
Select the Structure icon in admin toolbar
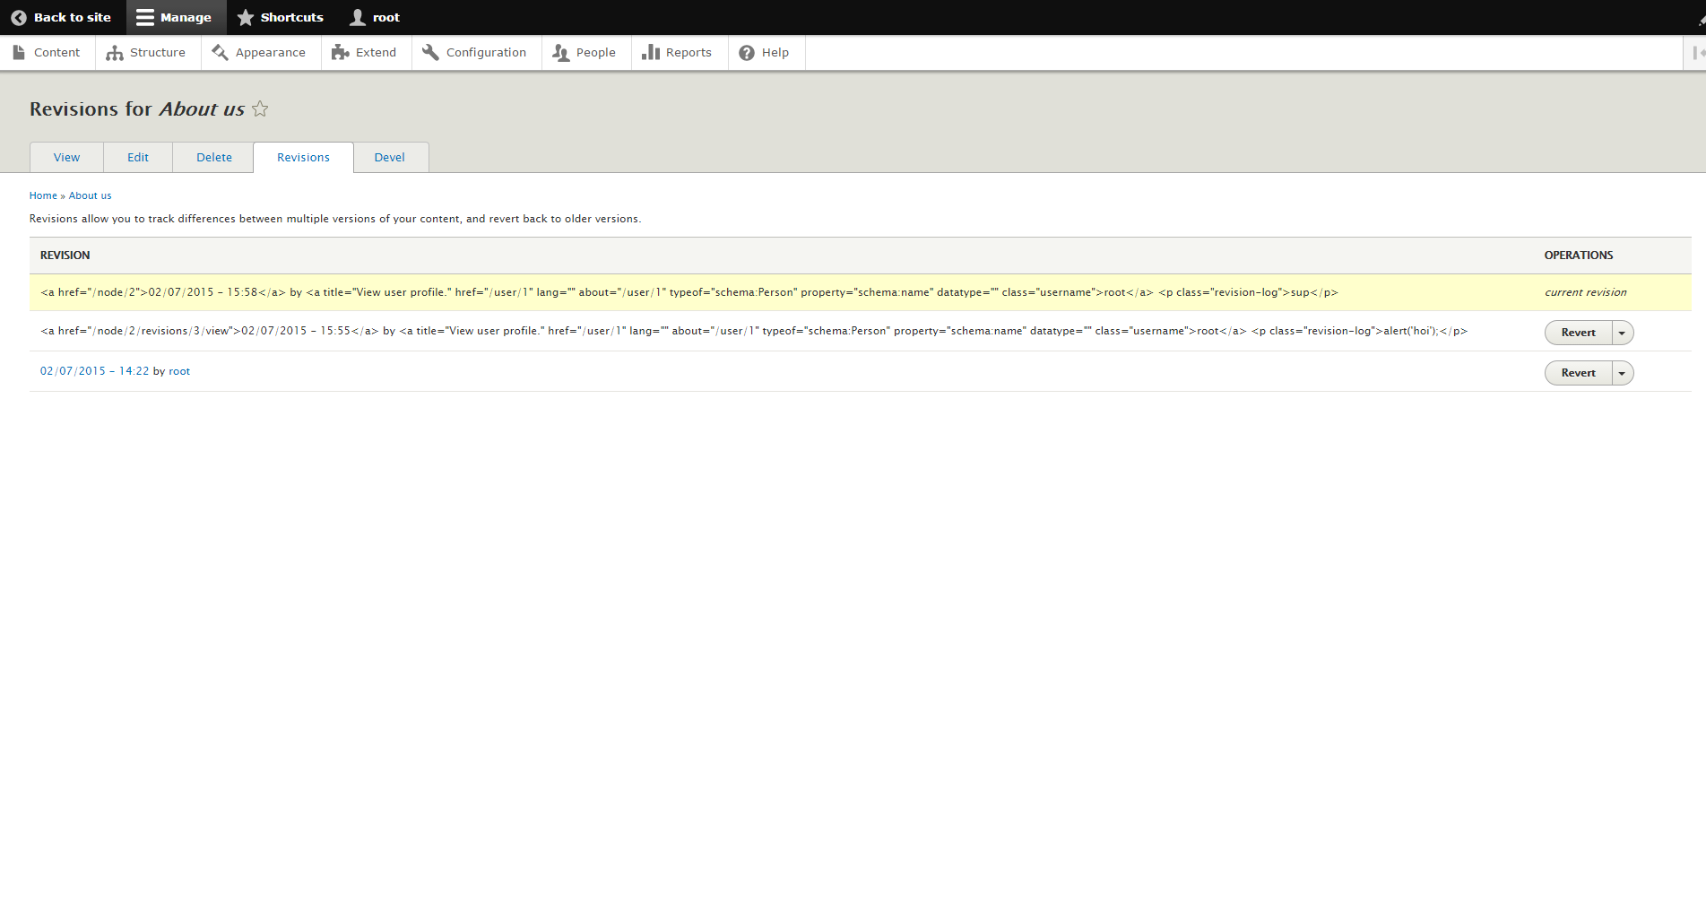point(115,52)
